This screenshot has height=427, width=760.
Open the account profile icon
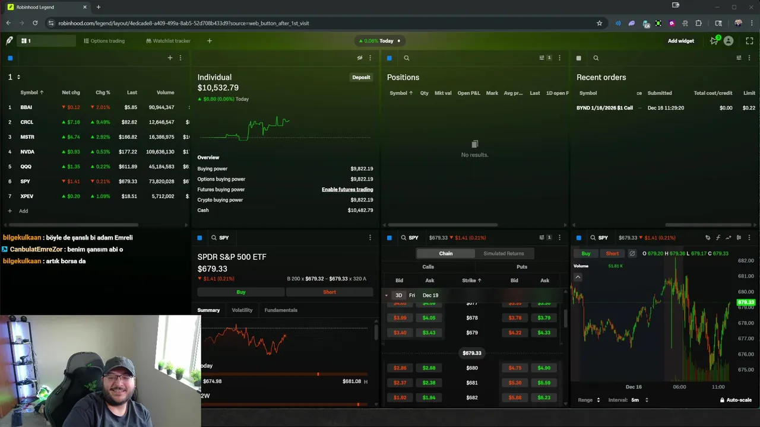pos(729,41)
